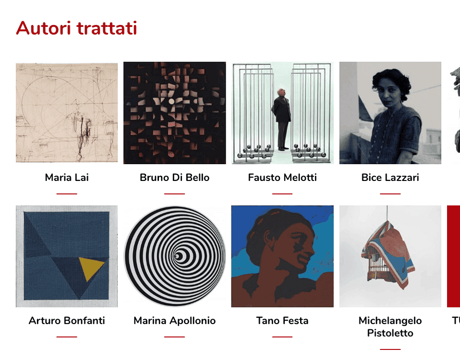Screen dimensions: 460x360
Task: Open Arturo Bonfanti's blue geometric painting
Action: pyautogui.click(x=67, y=256)
